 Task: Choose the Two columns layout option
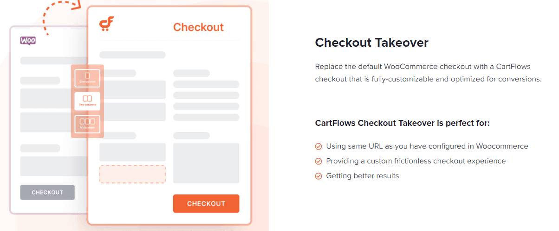[87, 101]
